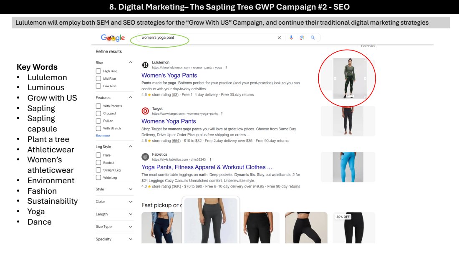Click the style.fabletics.com URL breadcrumb
This screenshot has height=258, width=459.
point(179,159)
